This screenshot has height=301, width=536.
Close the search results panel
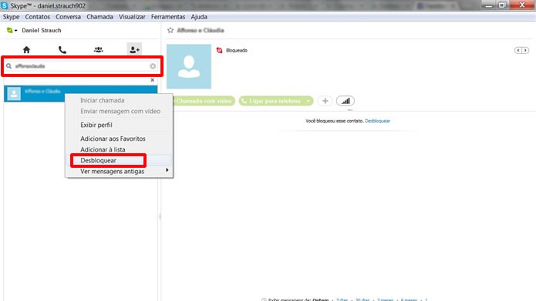click(x=153, y=80)
